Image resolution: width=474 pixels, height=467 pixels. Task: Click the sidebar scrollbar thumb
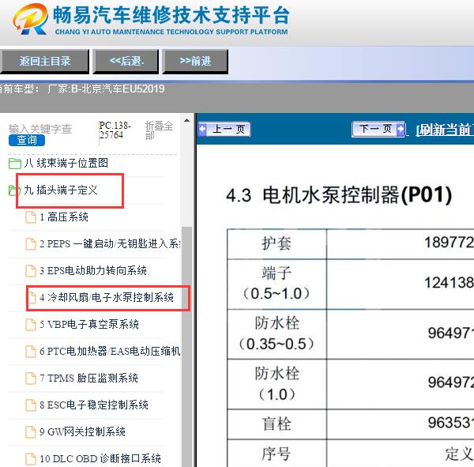[x=187, y=346]
